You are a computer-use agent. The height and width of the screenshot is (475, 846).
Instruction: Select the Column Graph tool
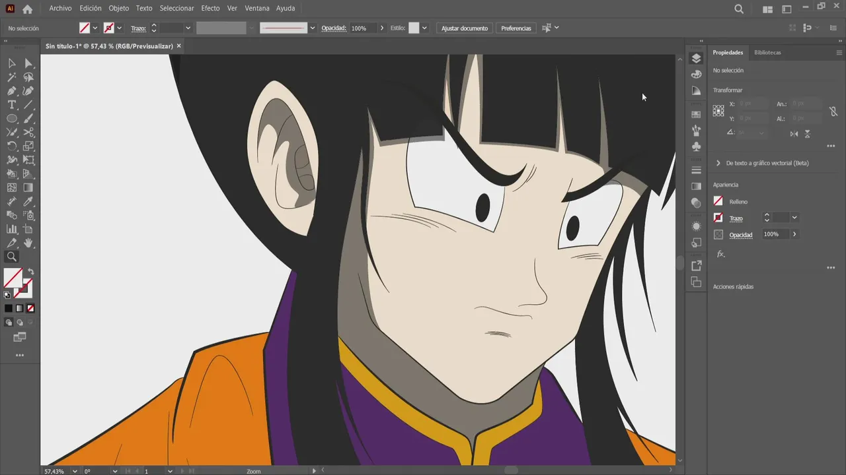12,230
